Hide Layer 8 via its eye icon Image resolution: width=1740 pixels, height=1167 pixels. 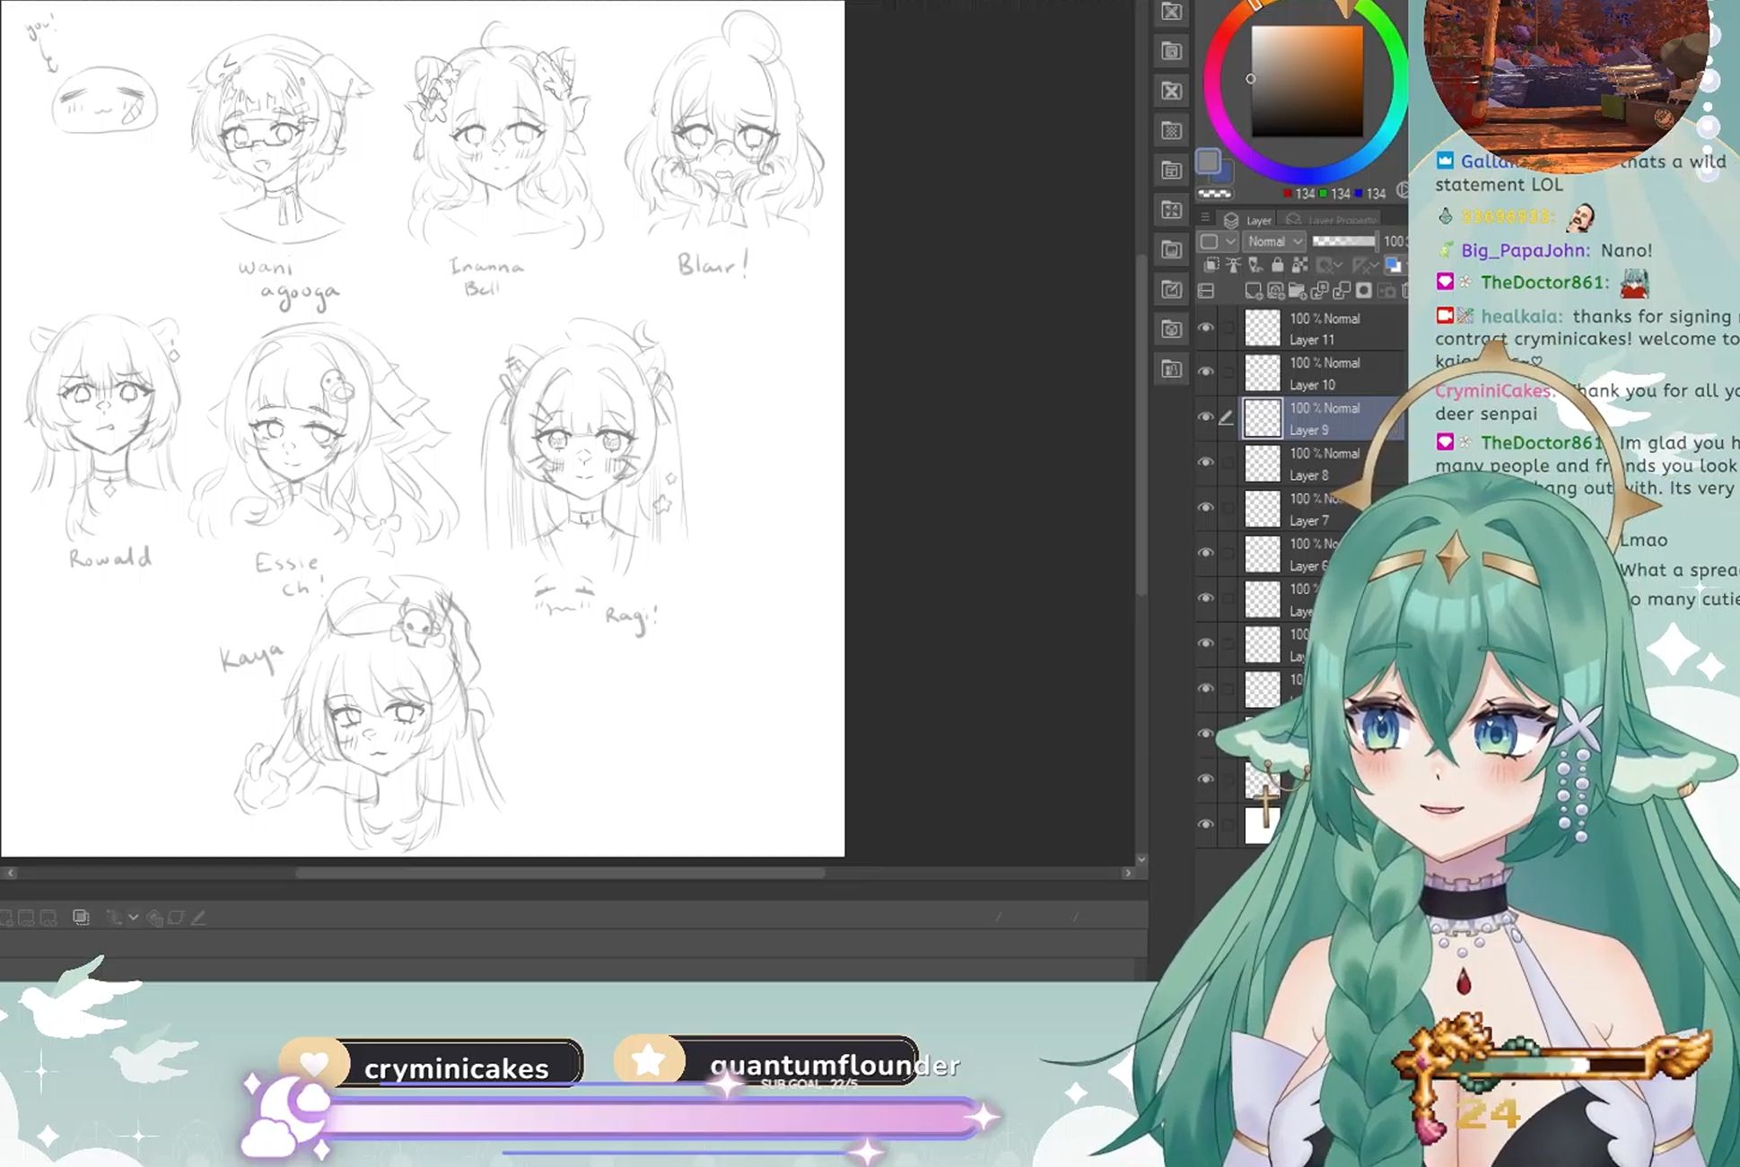point(1206,463)
